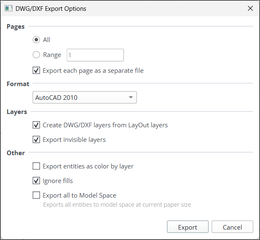Cancel the export dialog

[232, 227]
